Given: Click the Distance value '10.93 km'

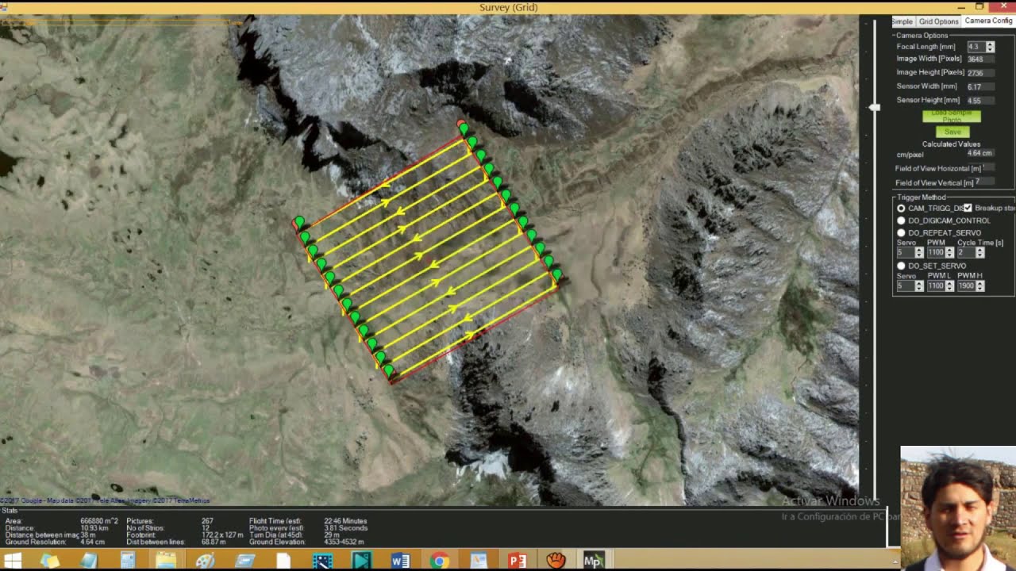Looking at the screenshot, I should coord(94,528).
